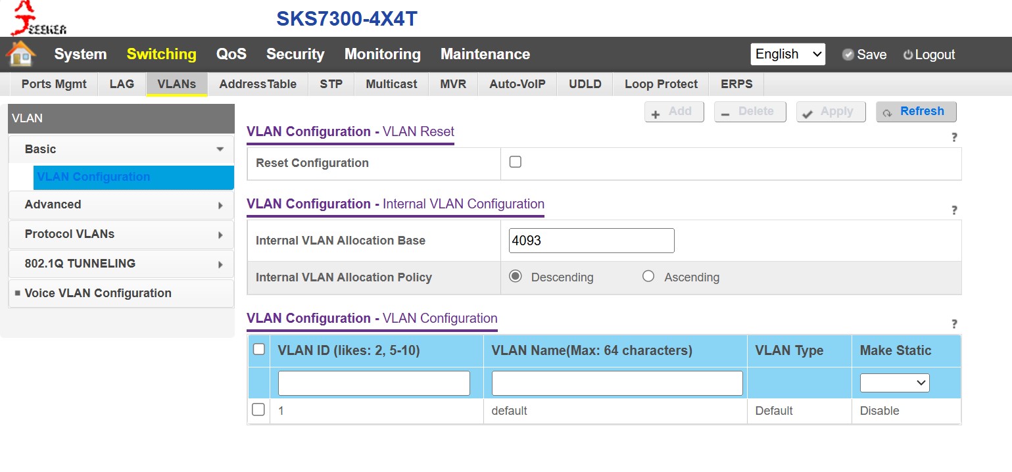1012x472 pixels.
Task: Open the Security menu
Action: point(295,55)
